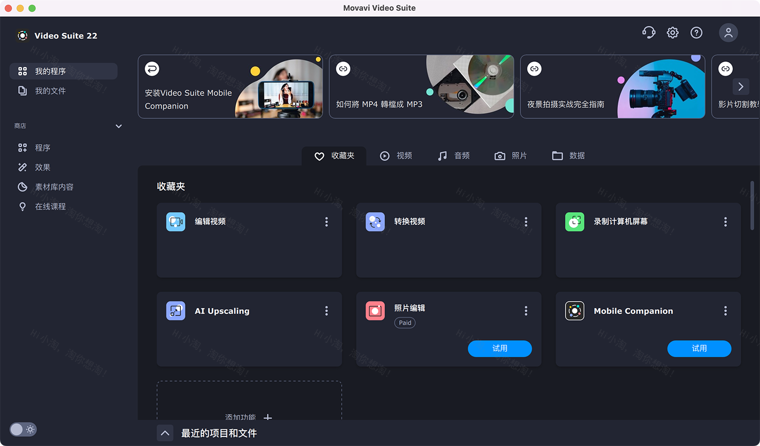Click the 最近的项目和文件 label
Screen dimensions: 760x446
point(219,433)
